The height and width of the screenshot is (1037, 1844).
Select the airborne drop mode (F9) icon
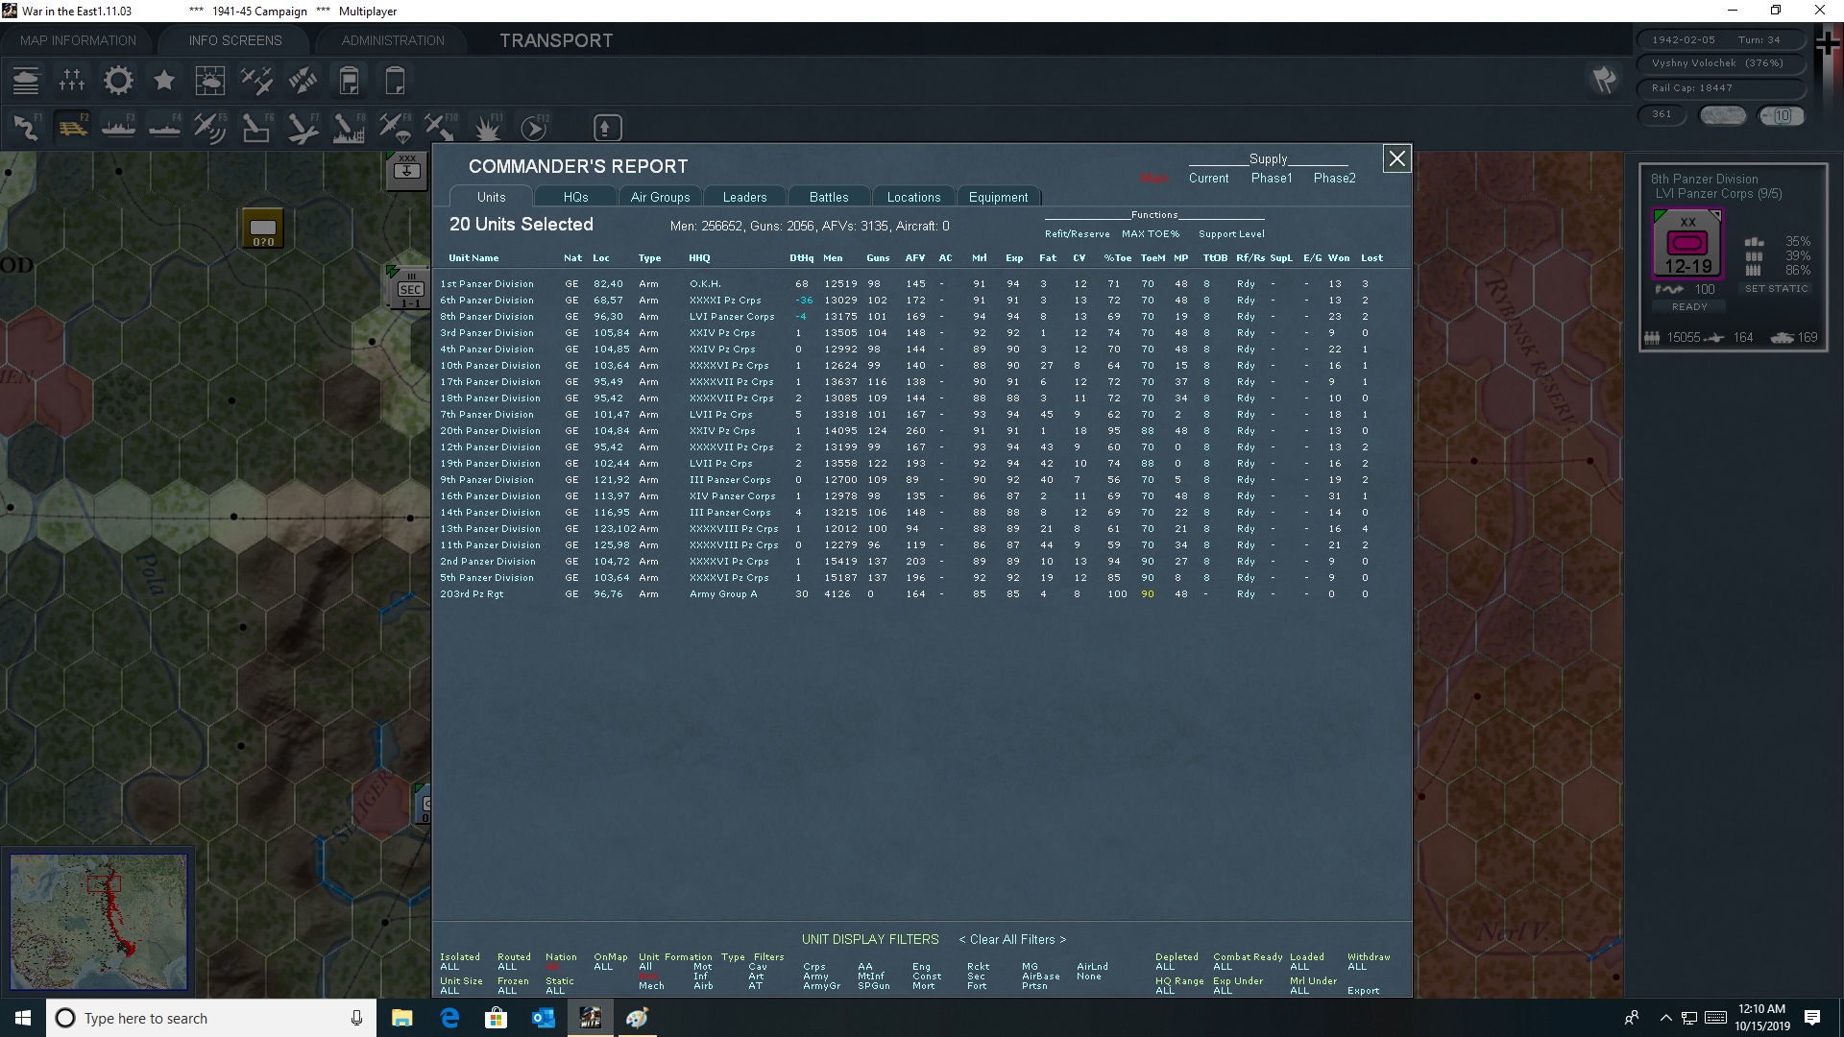pyautogui.click(x=394, y=126)
